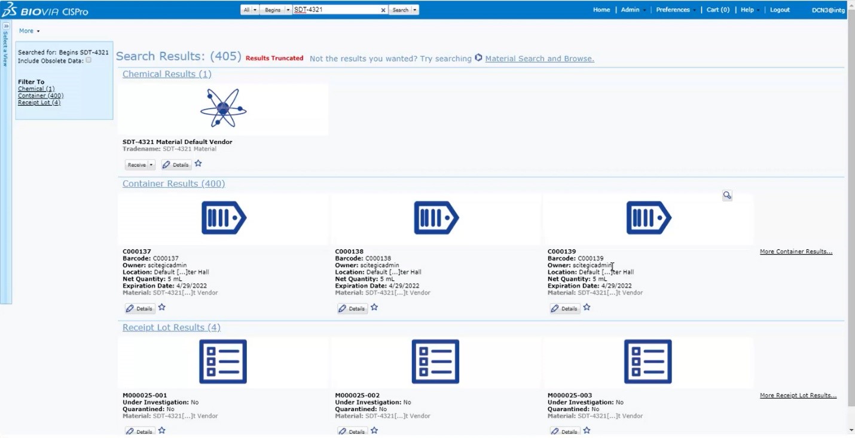Screen dimensions: 855x438
Task: Filter results to Container (400)
Action: (x=41, y=96)
